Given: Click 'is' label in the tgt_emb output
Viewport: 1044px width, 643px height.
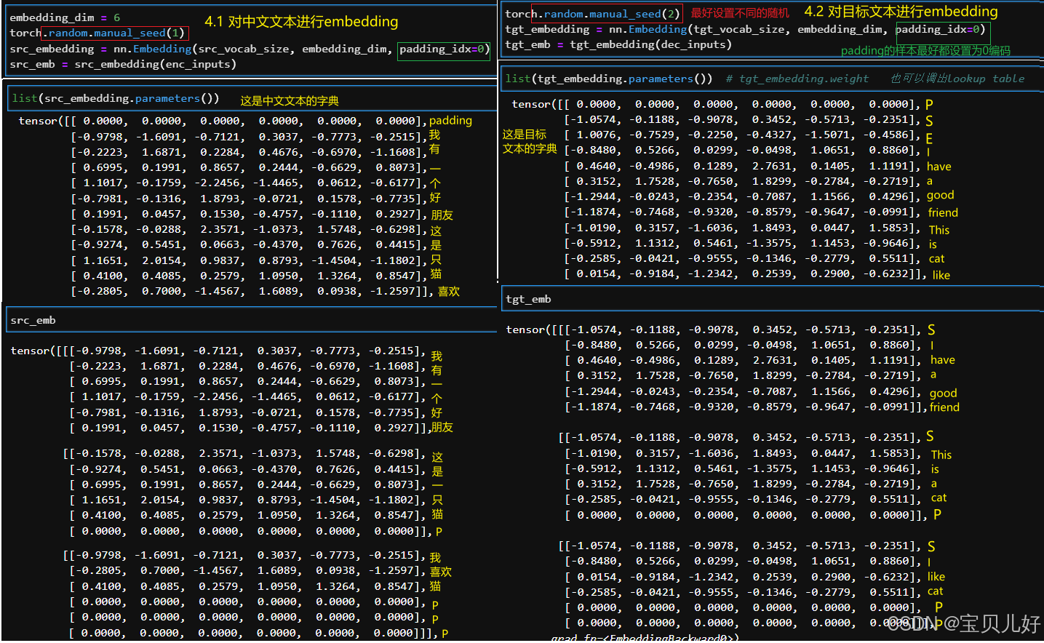Looking at the screenshot, I should tap(935, 470).
